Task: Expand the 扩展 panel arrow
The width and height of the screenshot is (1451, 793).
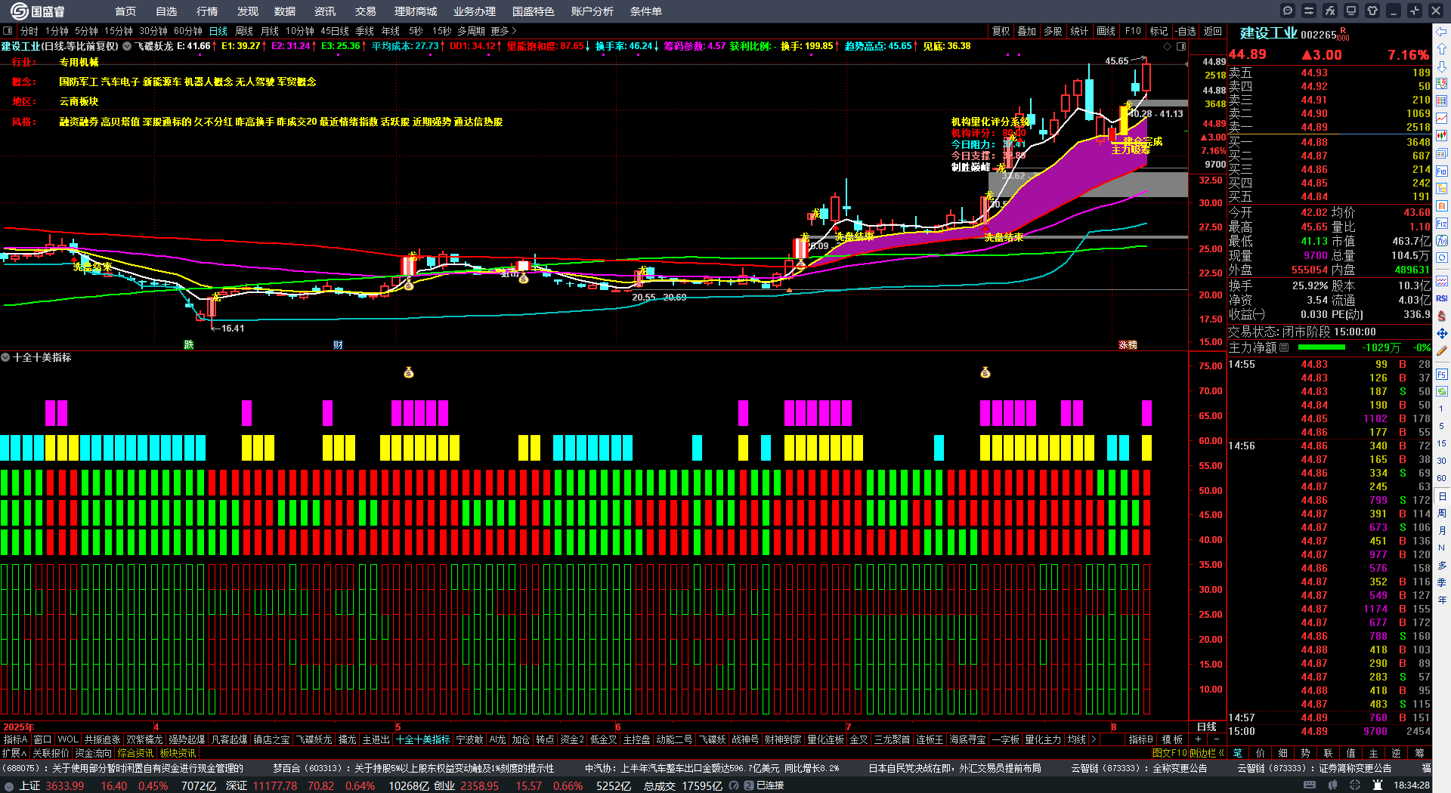Action: coord(14,753)
